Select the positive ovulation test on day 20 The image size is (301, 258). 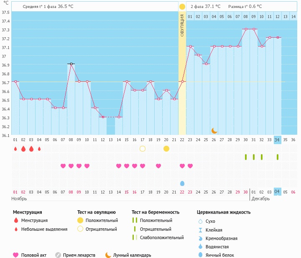coord(166,149)
